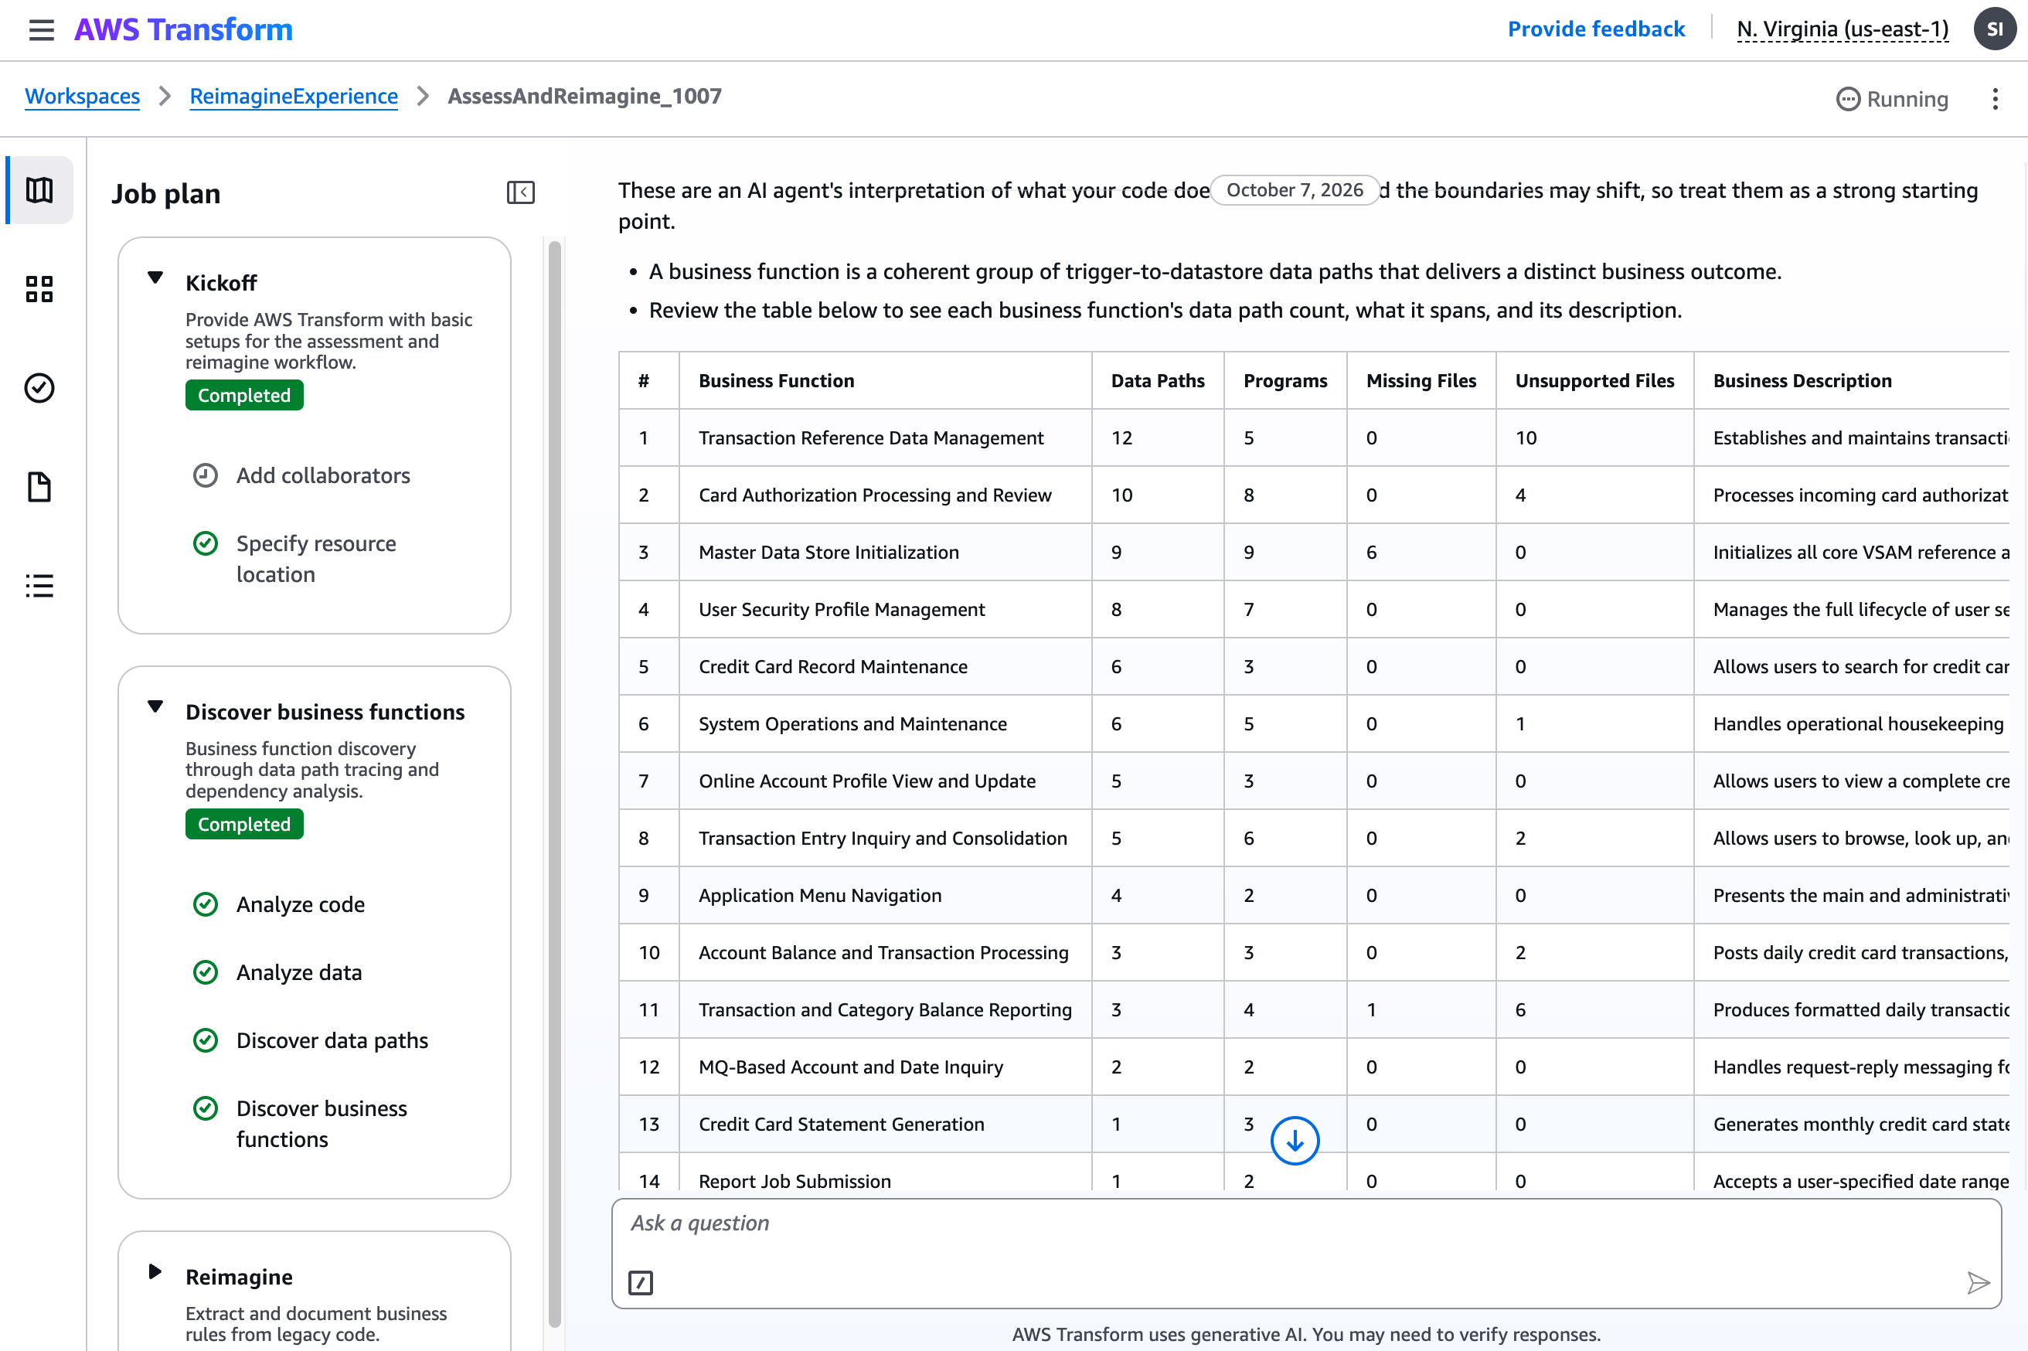2028x1351 pixels.
Task: Select the Add collaborators step
Action: [323, 475]
